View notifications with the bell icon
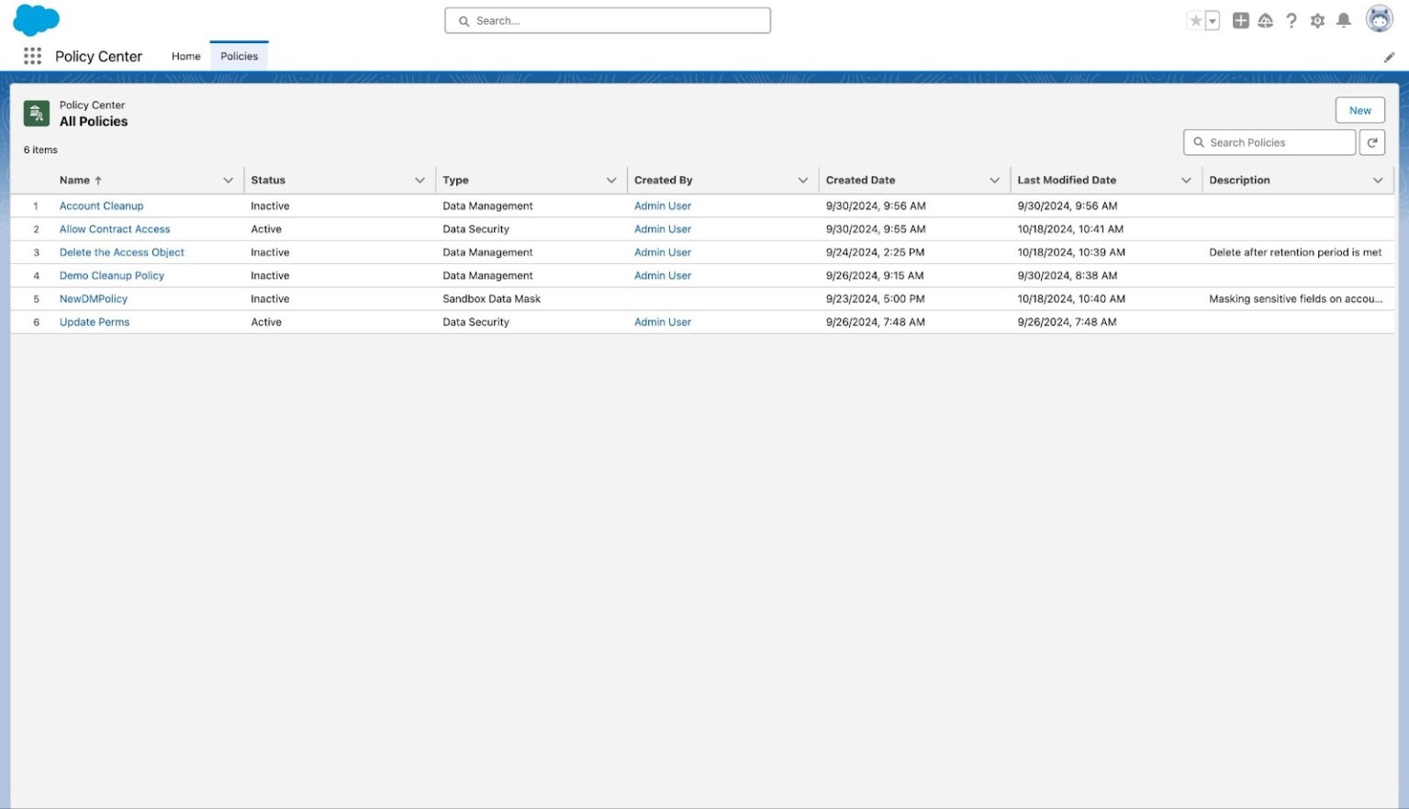Viewport: 1409px width, 809px height. point(1343,20)
